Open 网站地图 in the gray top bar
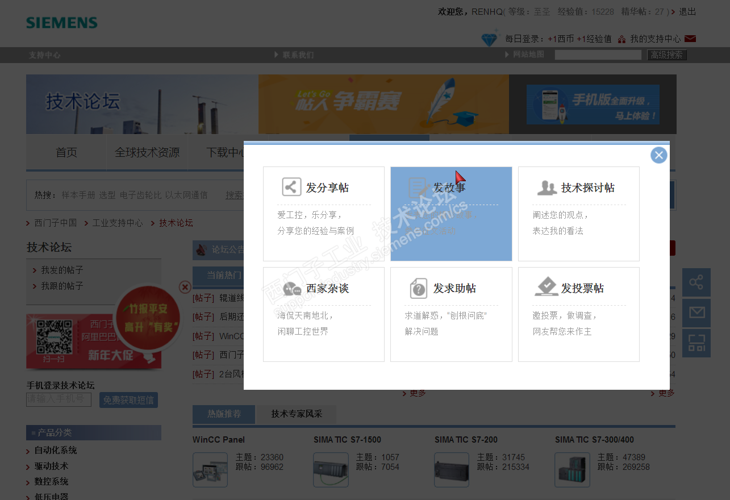This screenshot has height=500, width=730. (528, 55)
